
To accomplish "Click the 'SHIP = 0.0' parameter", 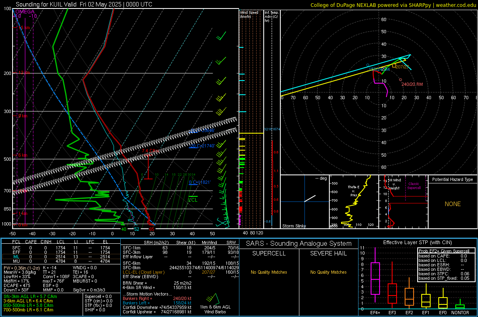I will [95, 310].
